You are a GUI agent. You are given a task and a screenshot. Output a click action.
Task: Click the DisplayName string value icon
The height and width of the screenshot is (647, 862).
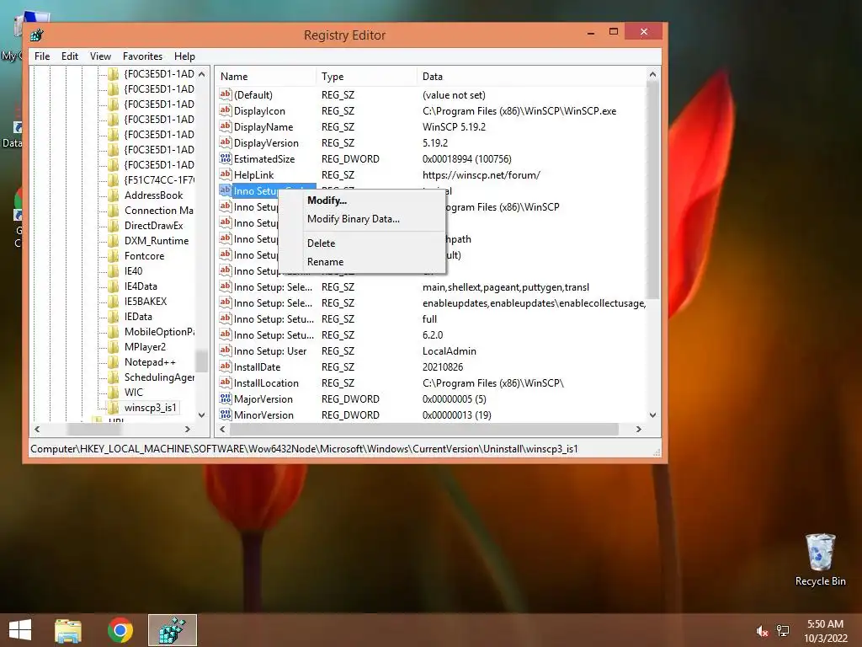[x=226, y=126]
